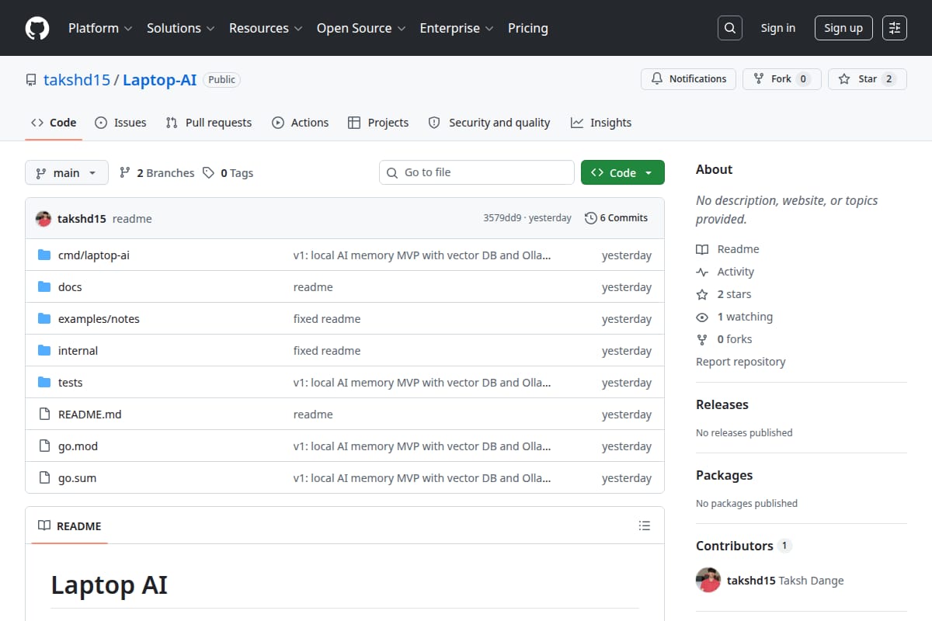Open the cmd/laptop-ai folder name
932x621 pixels.
point(94,255)
